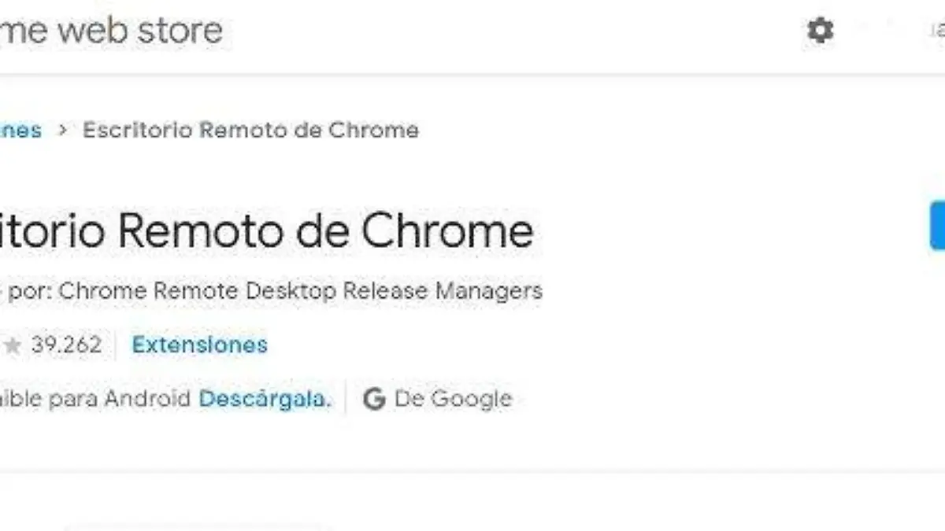Image resolution: width=945 pixels, height=531 pixels.
Task: View ratings via the "39.262" count
Action: click(x=67, y=344)
